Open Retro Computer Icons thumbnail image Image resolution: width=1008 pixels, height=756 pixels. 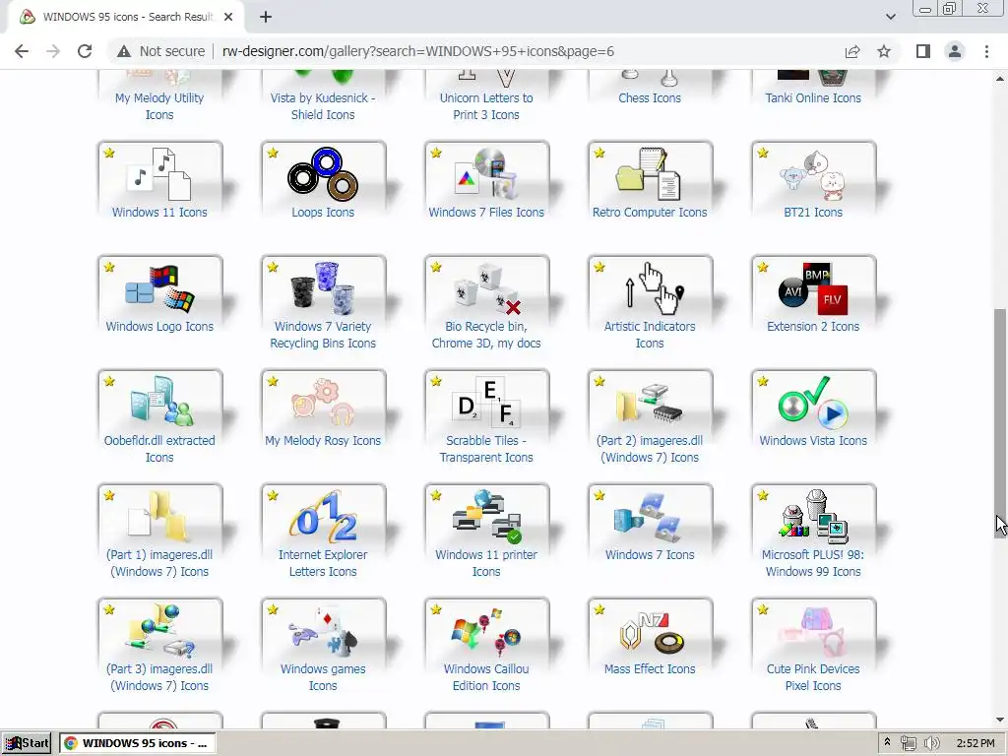(x=650, y=173)
